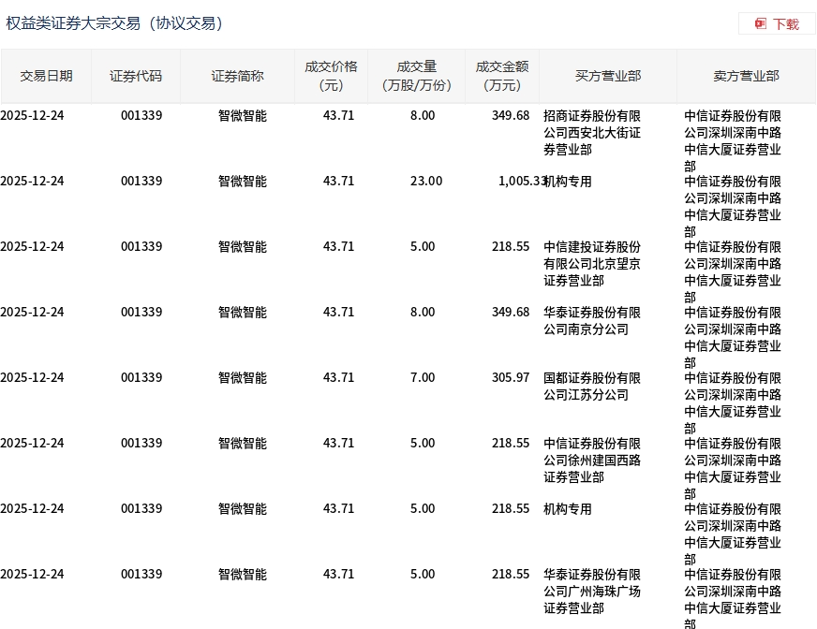Click the page title 权益类证券大宗交易(协议交易)
The image size is (817, 629).
pos(114,23)
